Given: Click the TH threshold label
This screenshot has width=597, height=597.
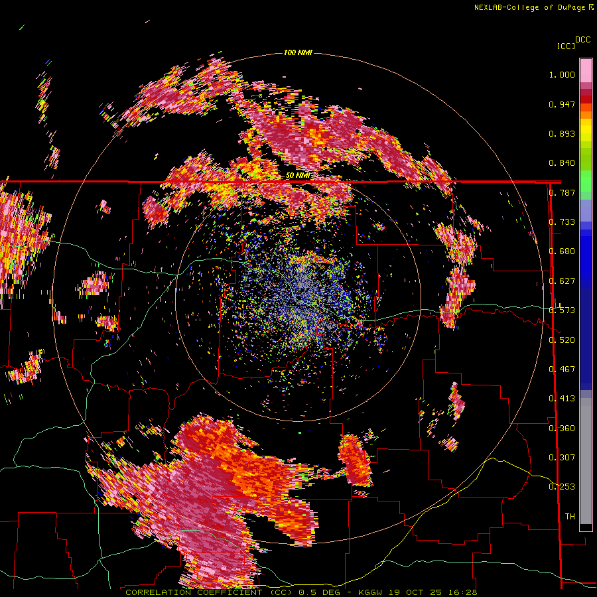Looking at the screenshot, I should pos(570,517).
